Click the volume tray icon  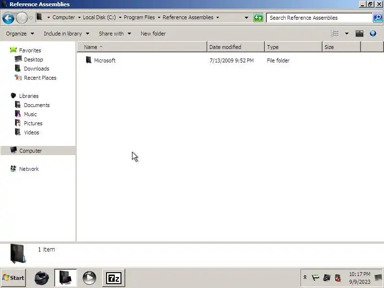[x=338, y=278]
